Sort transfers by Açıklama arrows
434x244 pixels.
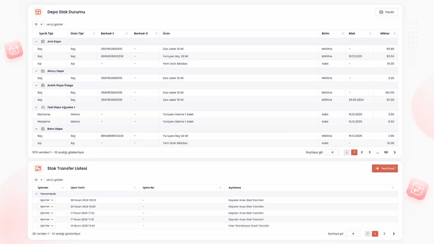pyautogui.click(x=393, y=188)
